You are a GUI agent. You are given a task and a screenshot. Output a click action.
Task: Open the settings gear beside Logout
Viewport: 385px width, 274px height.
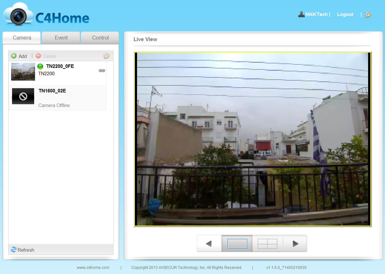[368, 14]
